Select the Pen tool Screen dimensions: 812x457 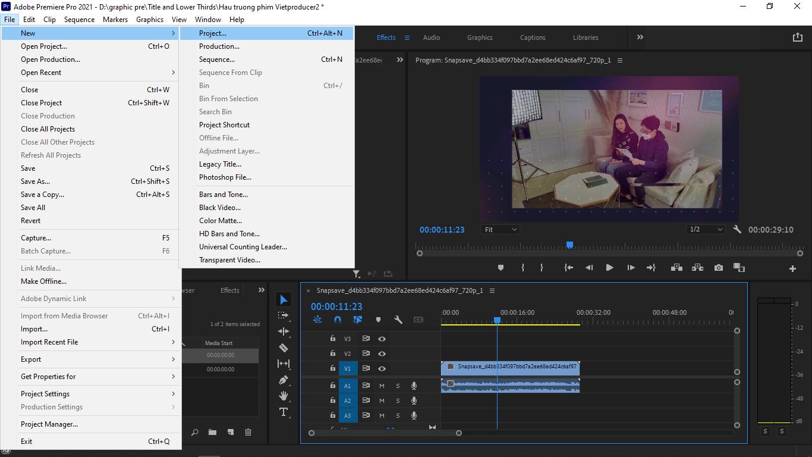tap(284, 380)
